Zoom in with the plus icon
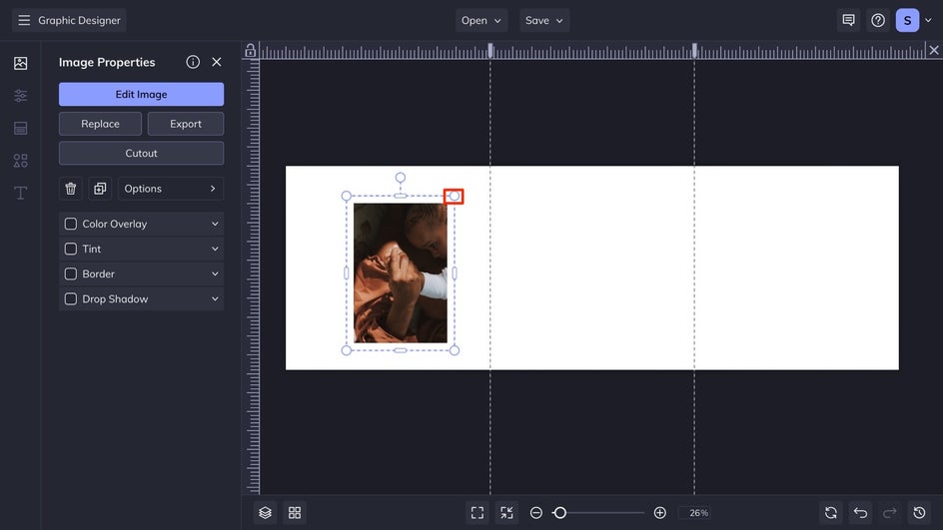This screenshot has width=943, height=530. click(659, 513)
